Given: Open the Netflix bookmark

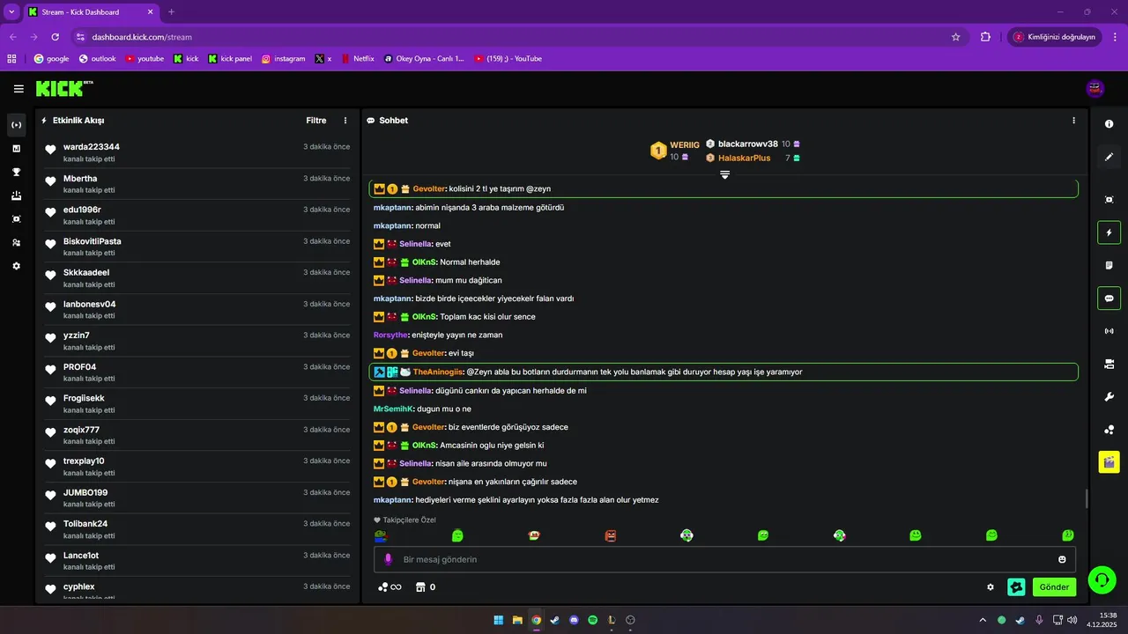Looking at the screenshot, I should (x=358, y=59).
